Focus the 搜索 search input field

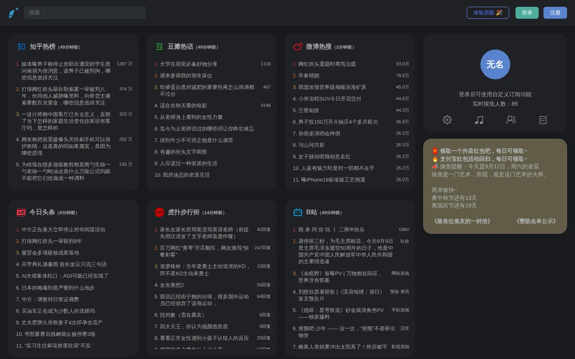[85, 13]
